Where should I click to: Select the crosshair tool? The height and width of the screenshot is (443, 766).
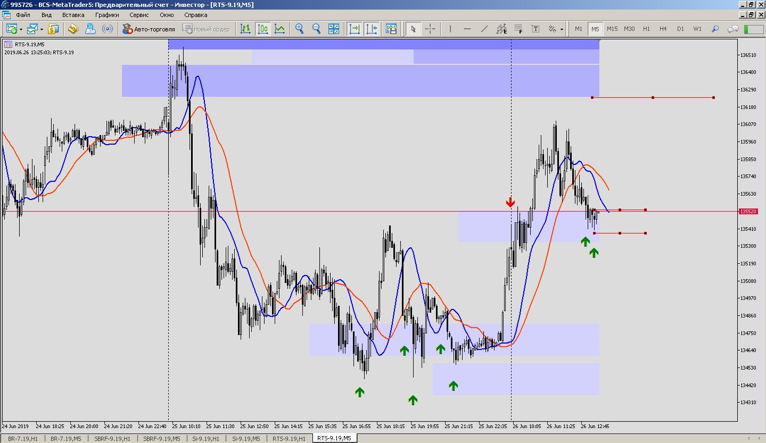pyautogui.click(x=430, y=29)
